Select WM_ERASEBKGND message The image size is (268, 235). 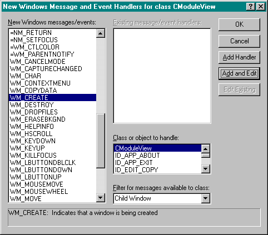pos(52,119)
